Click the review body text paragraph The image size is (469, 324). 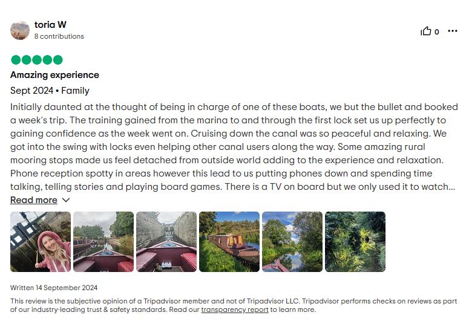click(234, 147)
